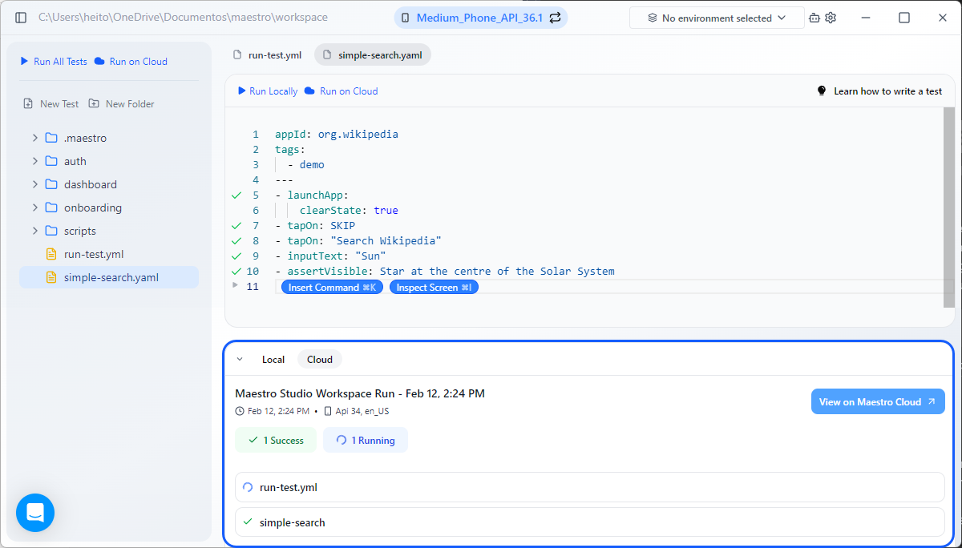
Task: Open the chat support bubble
Action: coord(35,513)
